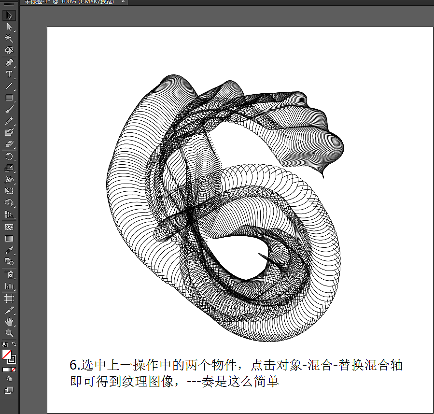Switch to the document tab at top

pyautogui.click(x=69, y=2)
